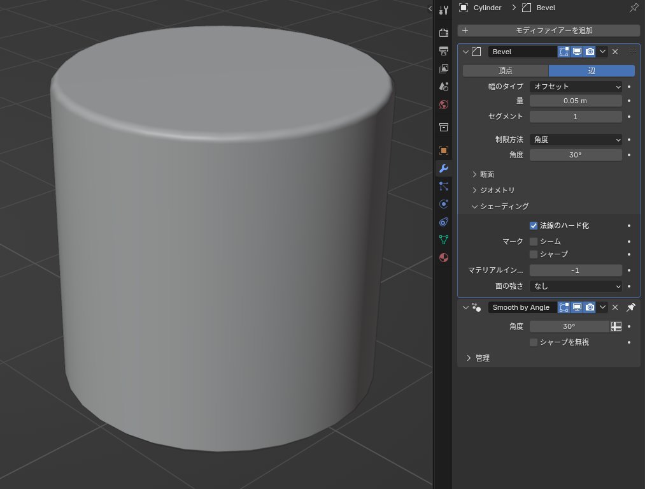Click the Cylinder object icon in breadcrumb
645x489 pixels.
[x=464, y=8]
